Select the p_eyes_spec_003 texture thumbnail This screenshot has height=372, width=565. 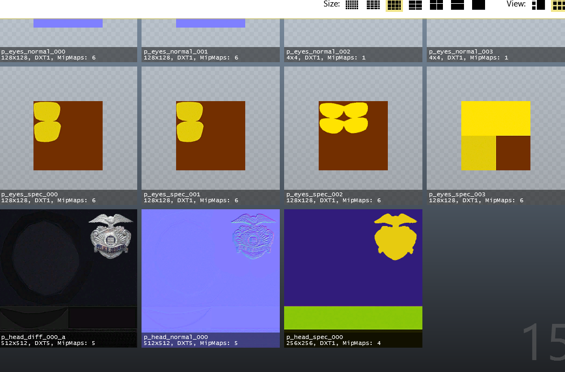pos(496,136)
